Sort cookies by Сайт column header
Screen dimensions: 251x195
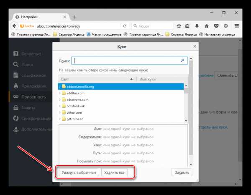[96, 79]
